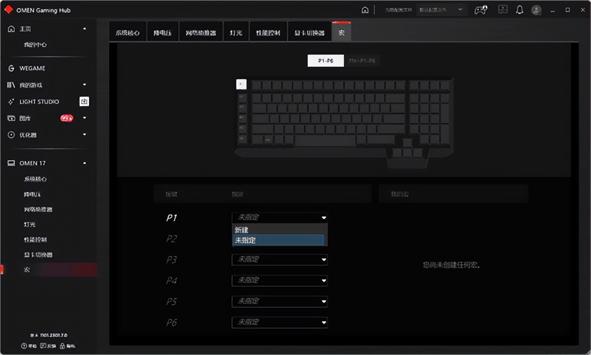This screenshot has height=355, width=591.
Task: Click the OMEN diamond logo top left
Action: [x=8, y=9]
